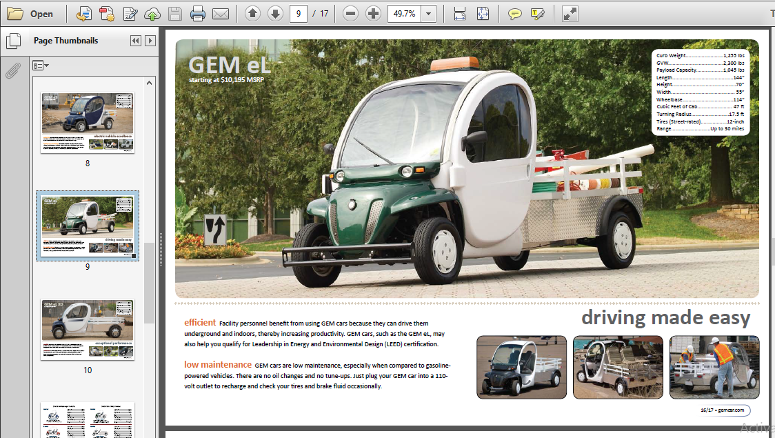Image resolution: width=775 pixels, height=438 pixels.
Task: Click the zoom percentage field 49.7%
Action: [404, 14]
